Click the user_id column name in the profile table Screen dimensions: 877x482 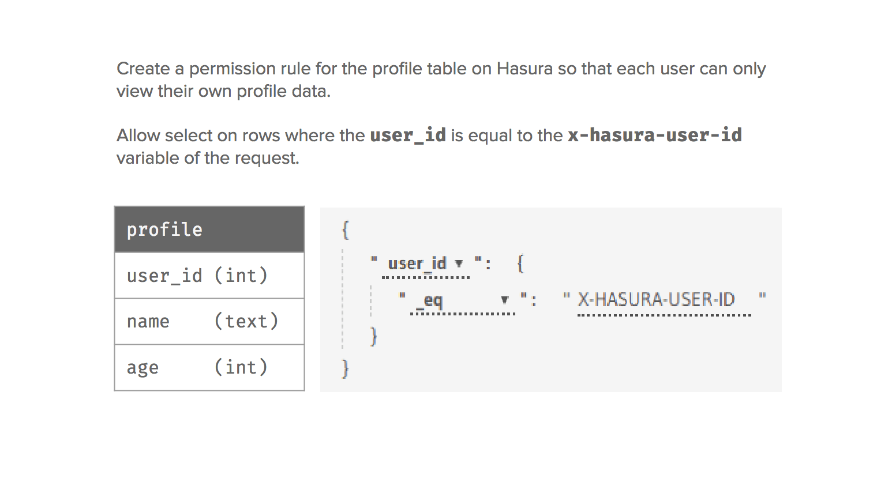(x=164, y=276)
